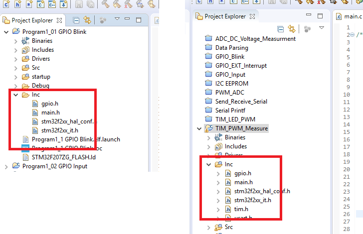
Task: Expand the main.h chevron in TIM_PWM_Measure
Action: 218,183
